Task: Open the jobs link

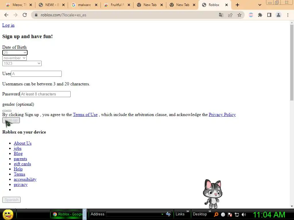Action: tap(18, 148)
